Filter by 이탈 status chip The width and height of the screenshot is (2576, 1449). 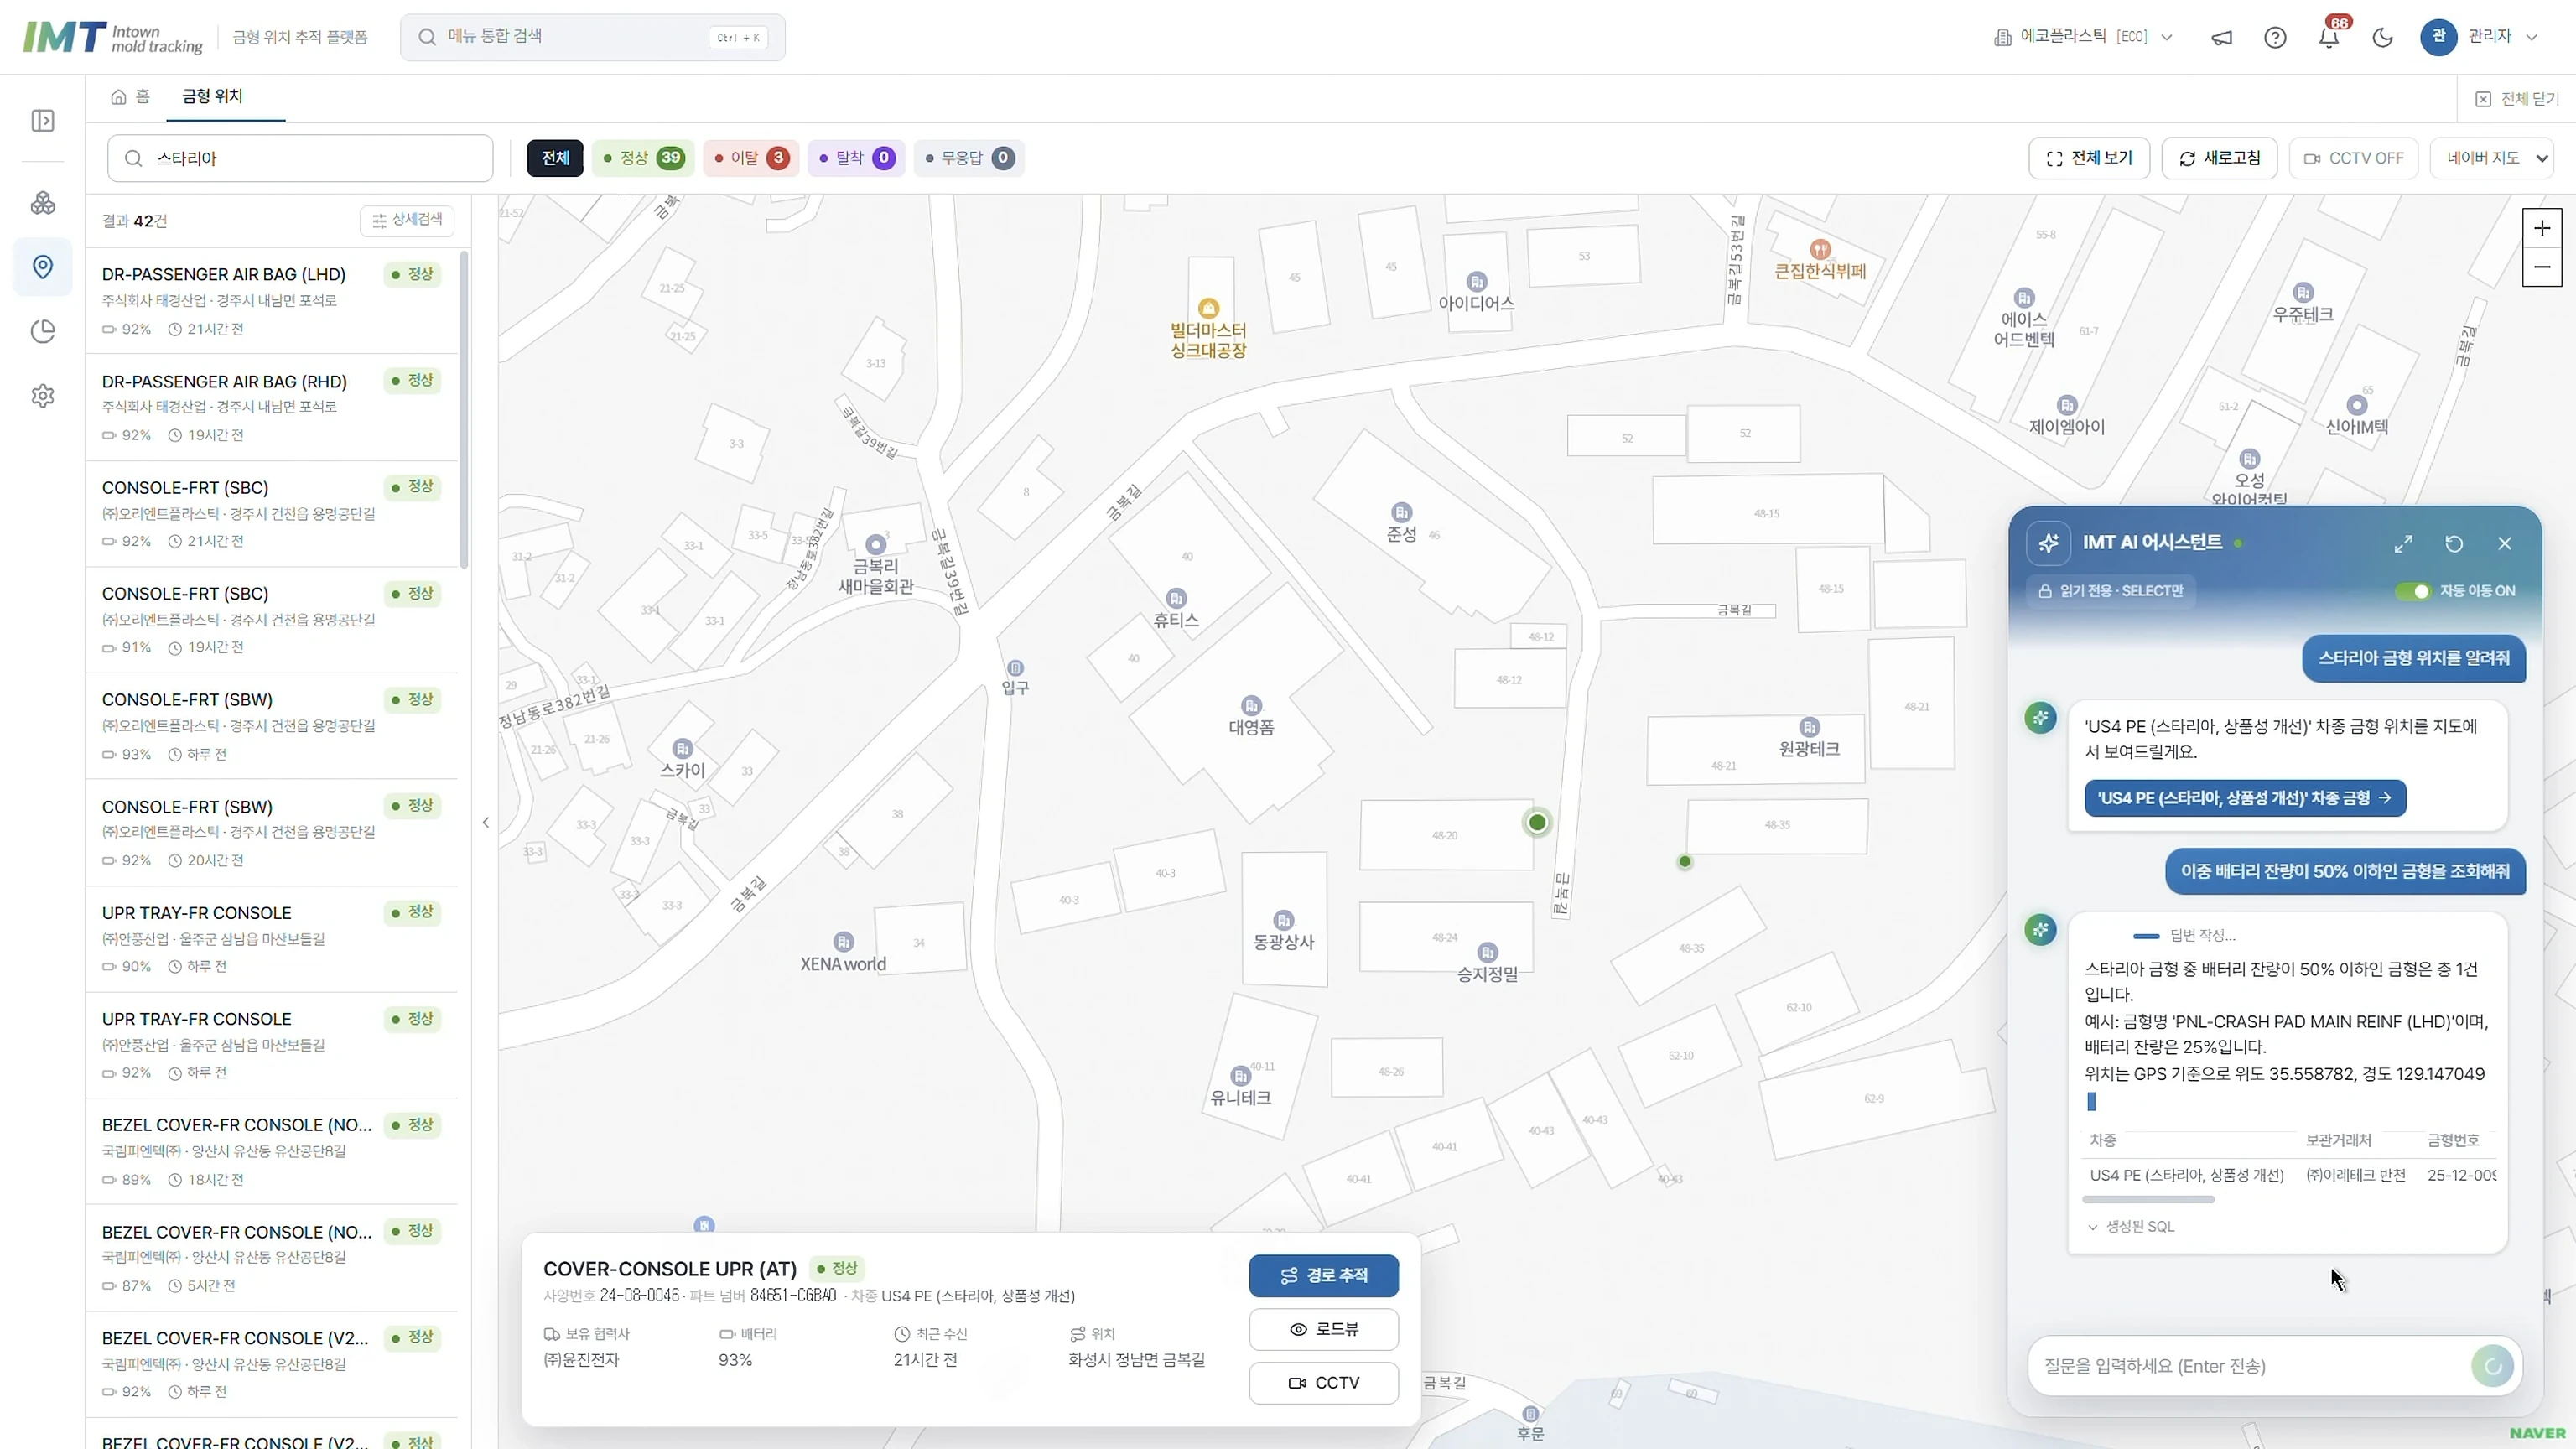pyautogui.click(x=751, y=158)
